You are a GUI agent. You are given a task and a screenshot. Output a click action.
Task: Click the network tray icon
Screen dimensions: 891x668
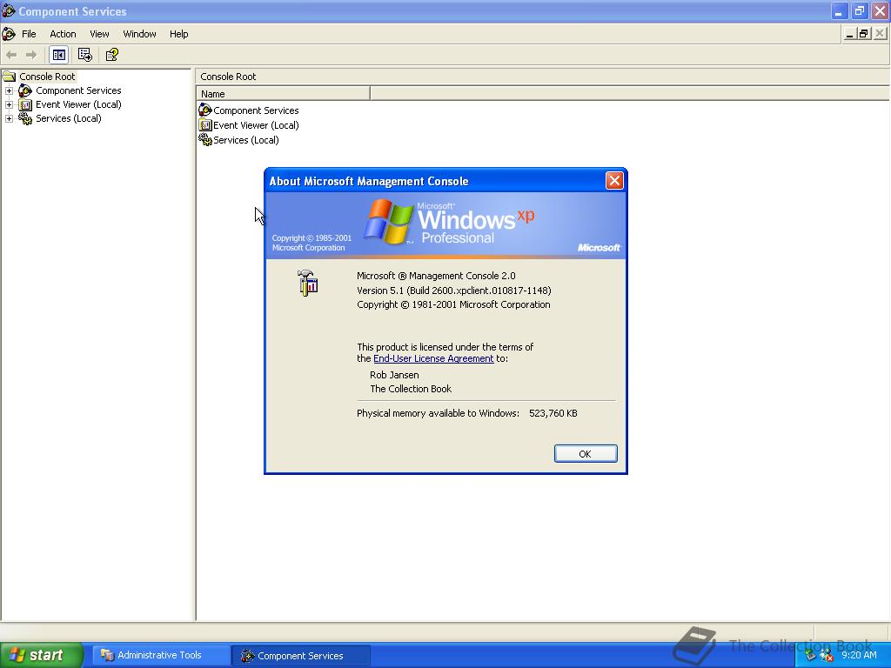(811, 656)
